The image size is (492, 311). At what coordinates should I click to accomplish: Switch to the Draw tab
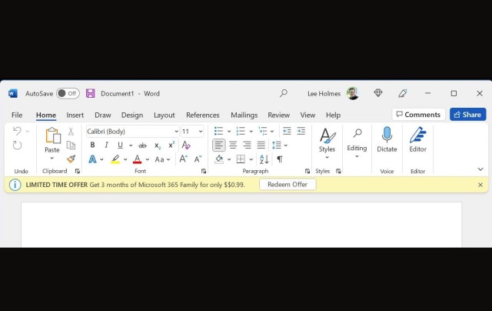click(x=103, y=115)
